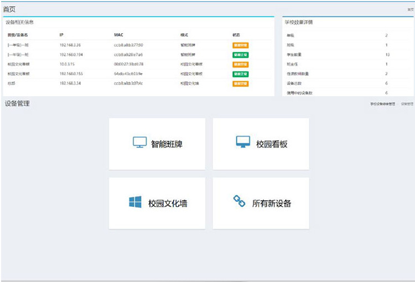Click green status badge for 192.168.0.194
This screenshot has width=415, height=282.
coord(240,55)
